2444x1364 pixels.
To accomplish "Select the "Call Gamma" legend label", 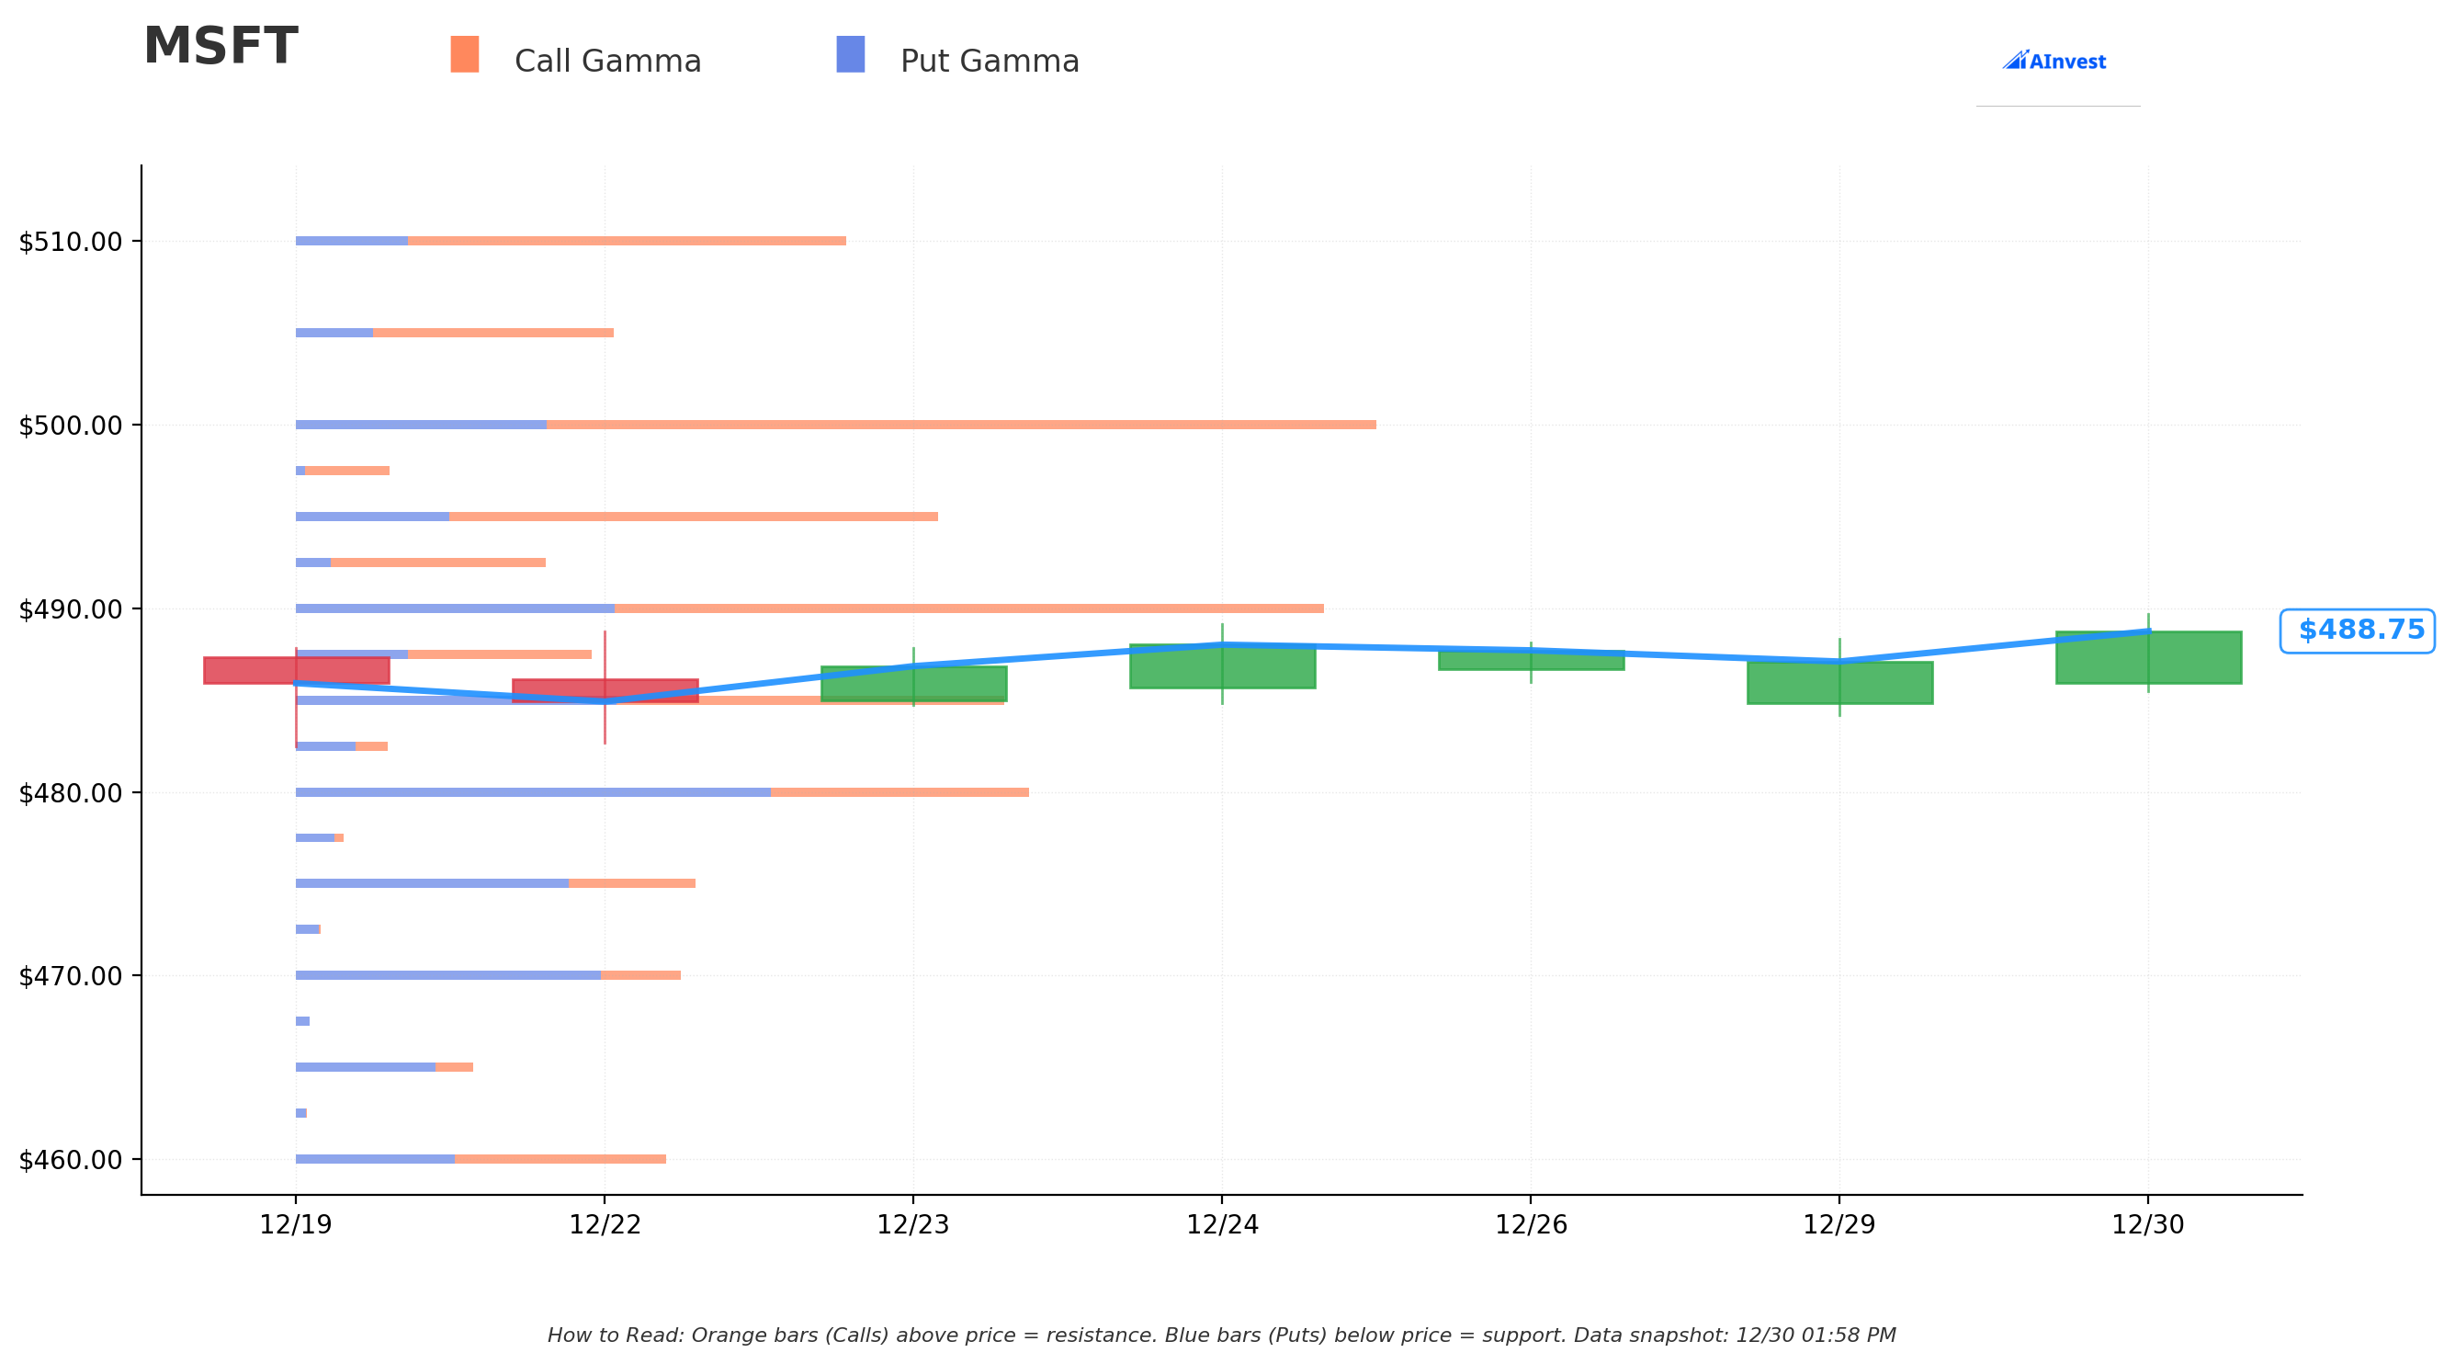I will [607, 62].
